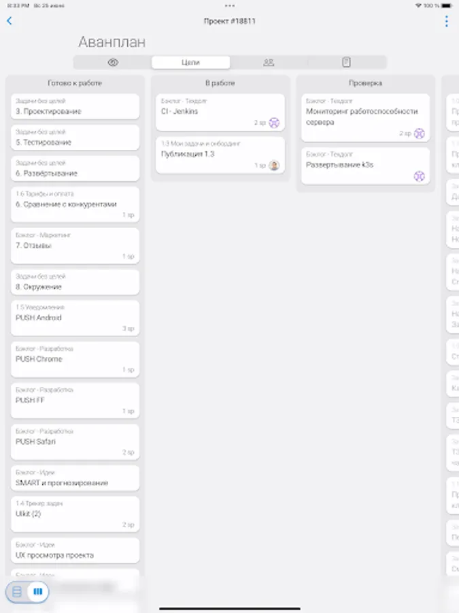Viewport: 459px width, 613px height.
Task: Open the SMART и прогнозирование card
Action: [75, 478]
